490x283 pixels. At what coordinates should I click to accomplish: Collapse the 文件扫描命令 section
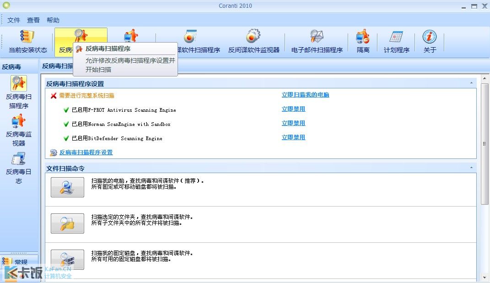471,168
